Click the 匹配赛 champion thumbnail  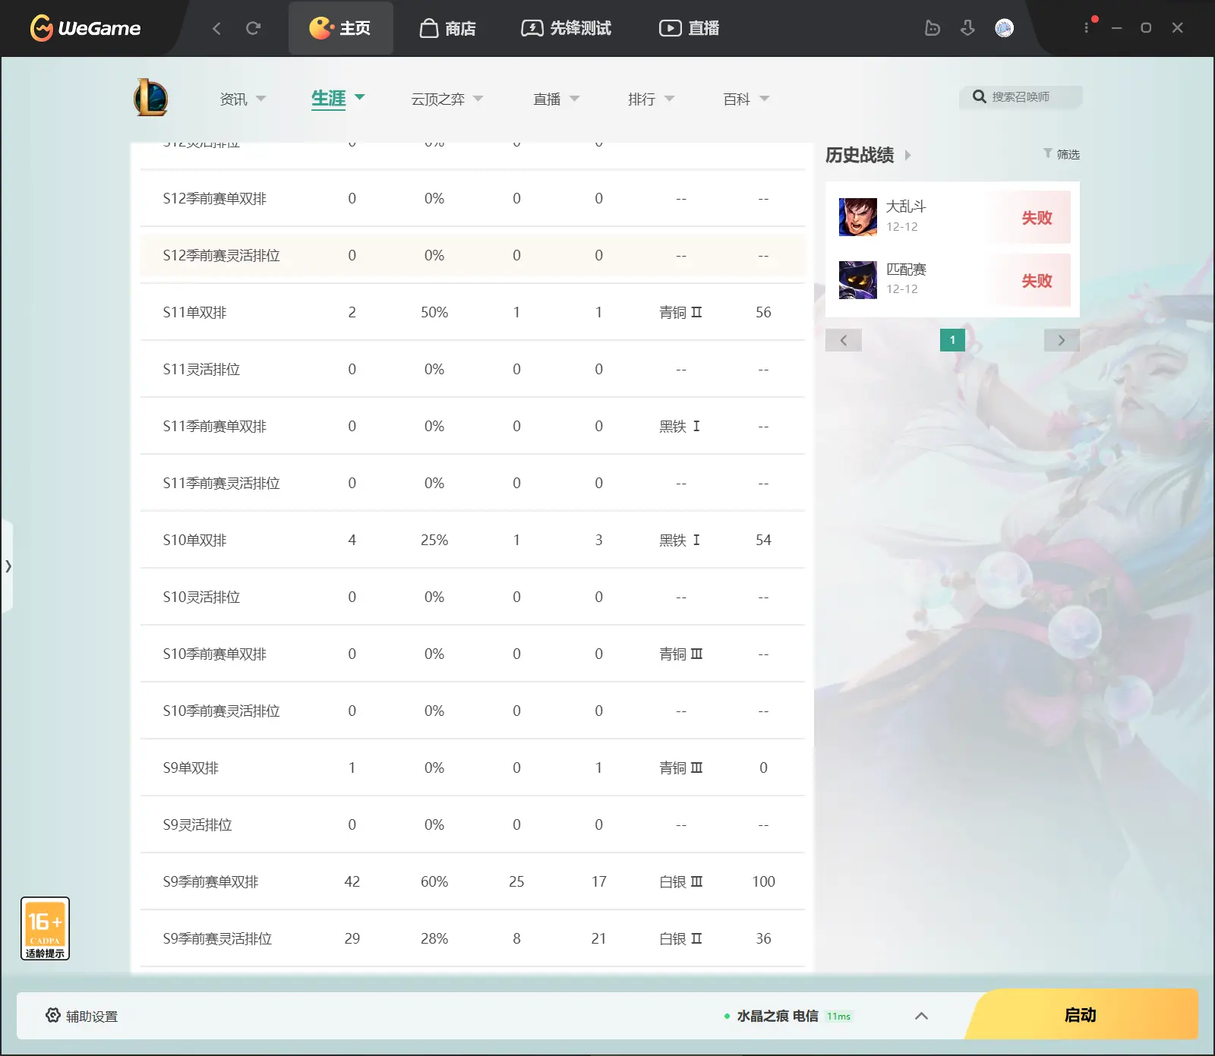point(858,280)
